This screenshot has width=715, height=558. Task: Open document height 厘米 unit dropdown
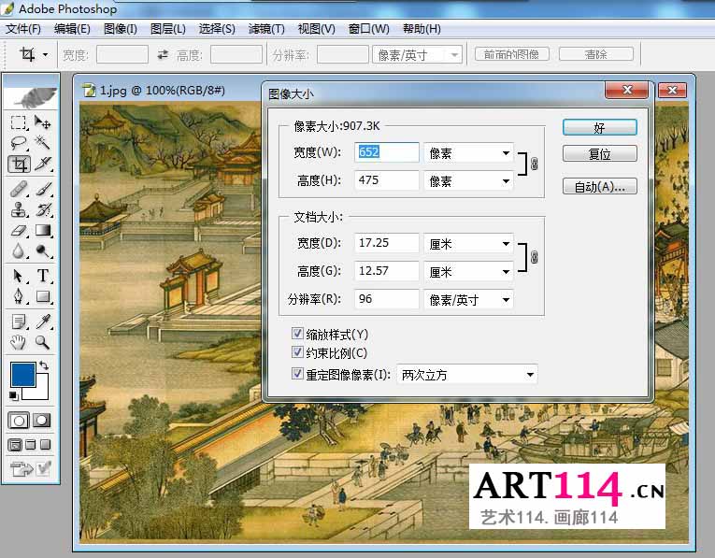(x=468, y=272)
